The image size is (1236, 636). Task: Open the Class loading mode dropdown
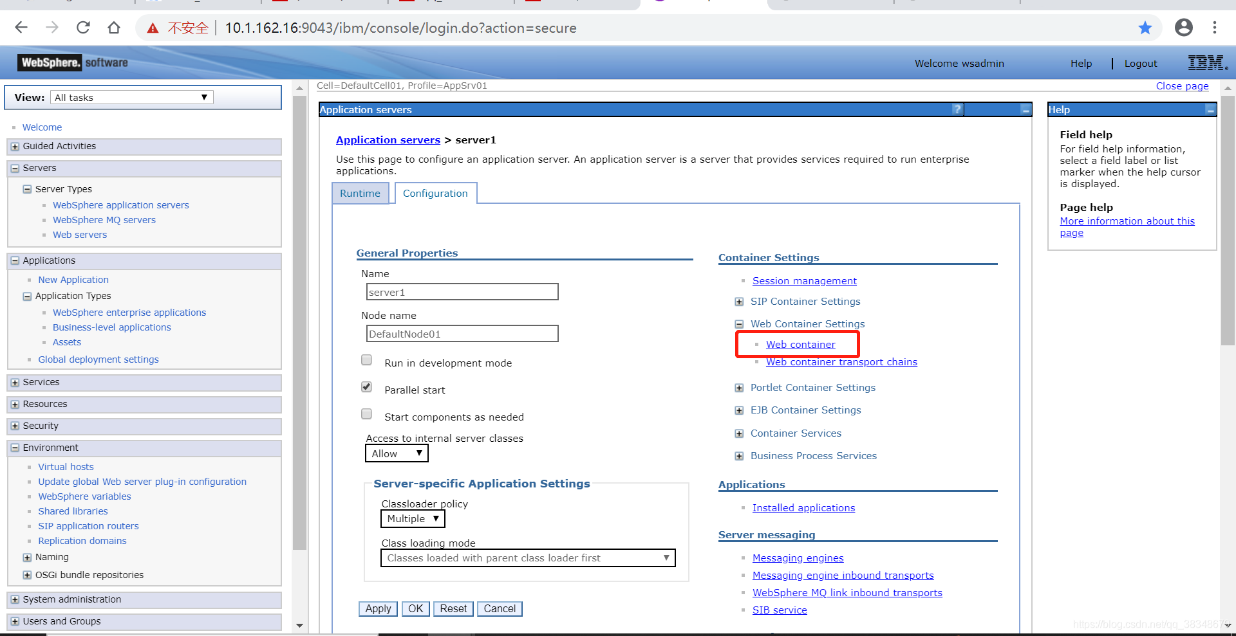(528, 558)
